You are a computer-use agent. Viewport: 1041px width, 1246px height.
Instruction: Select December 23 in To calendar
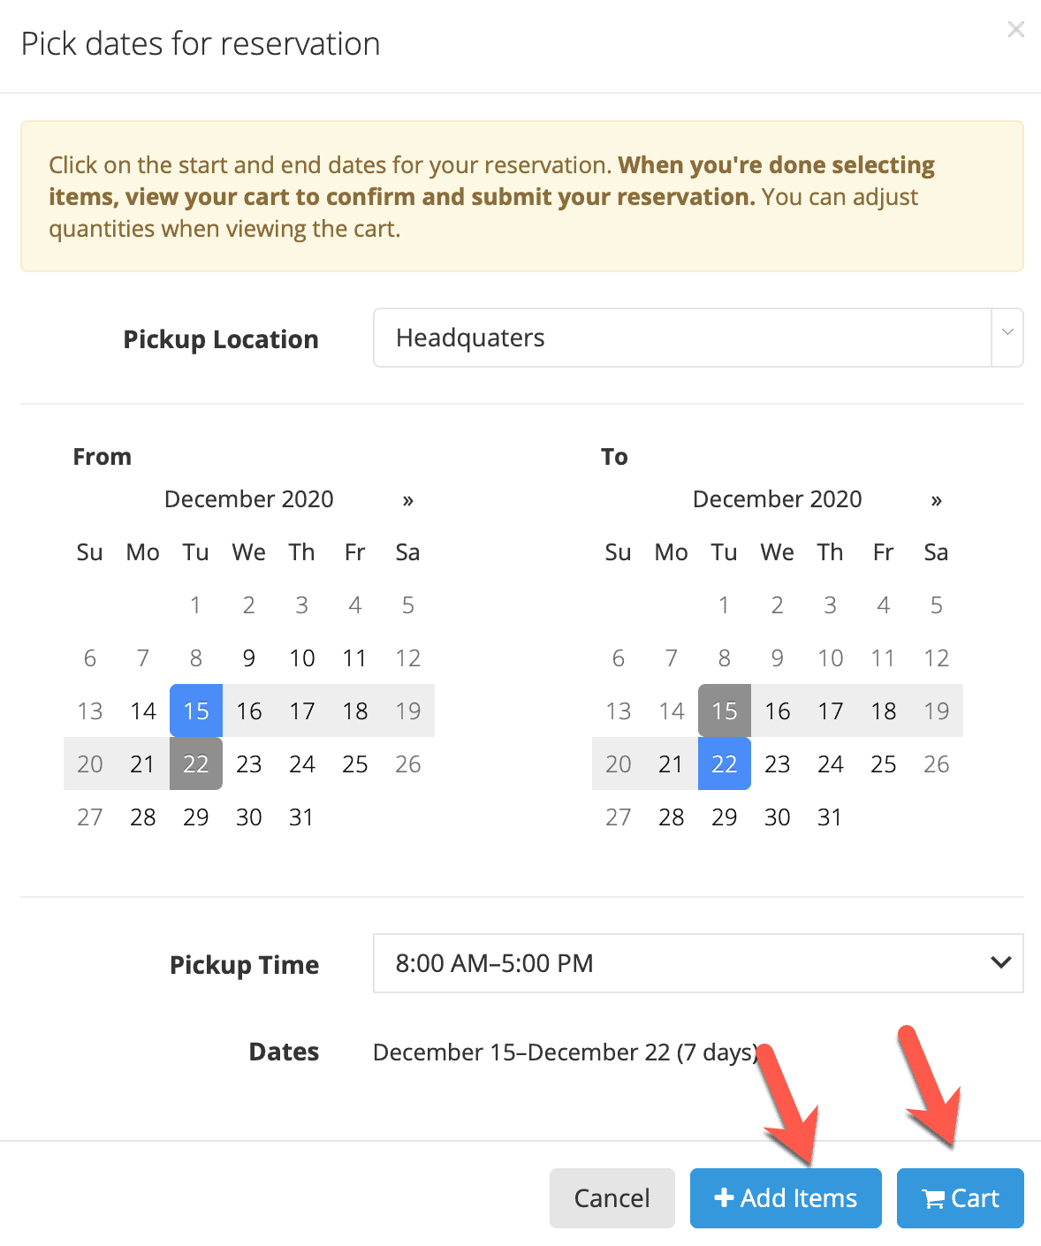[x=778, y=764]
